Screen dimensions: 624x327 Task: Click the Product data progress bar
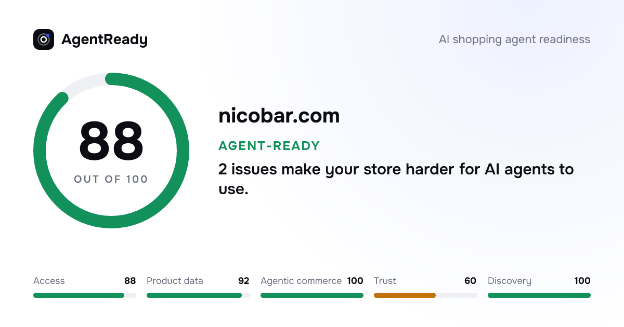pyautogui.click(x=198, y=295)
